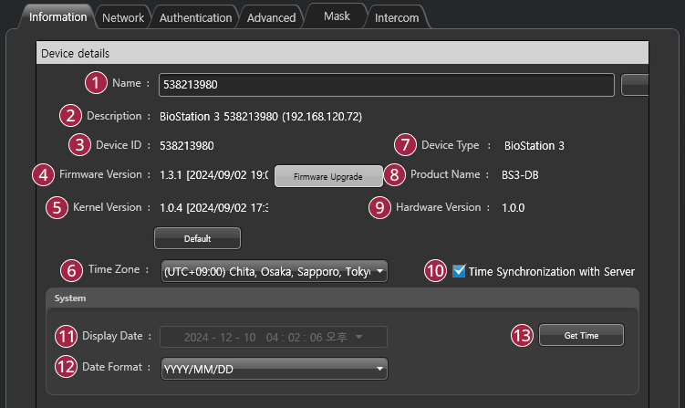Click the numbered marker 11 beside Display Date

tap(67, 335)
